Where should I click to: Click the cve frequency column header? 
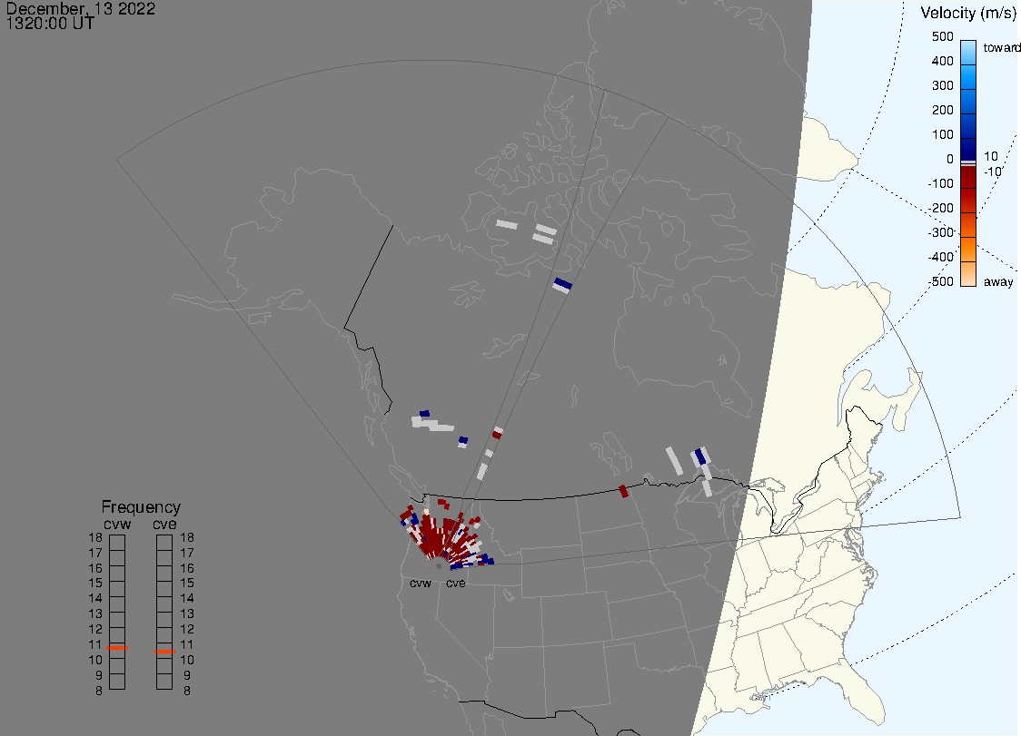[164, 525]
